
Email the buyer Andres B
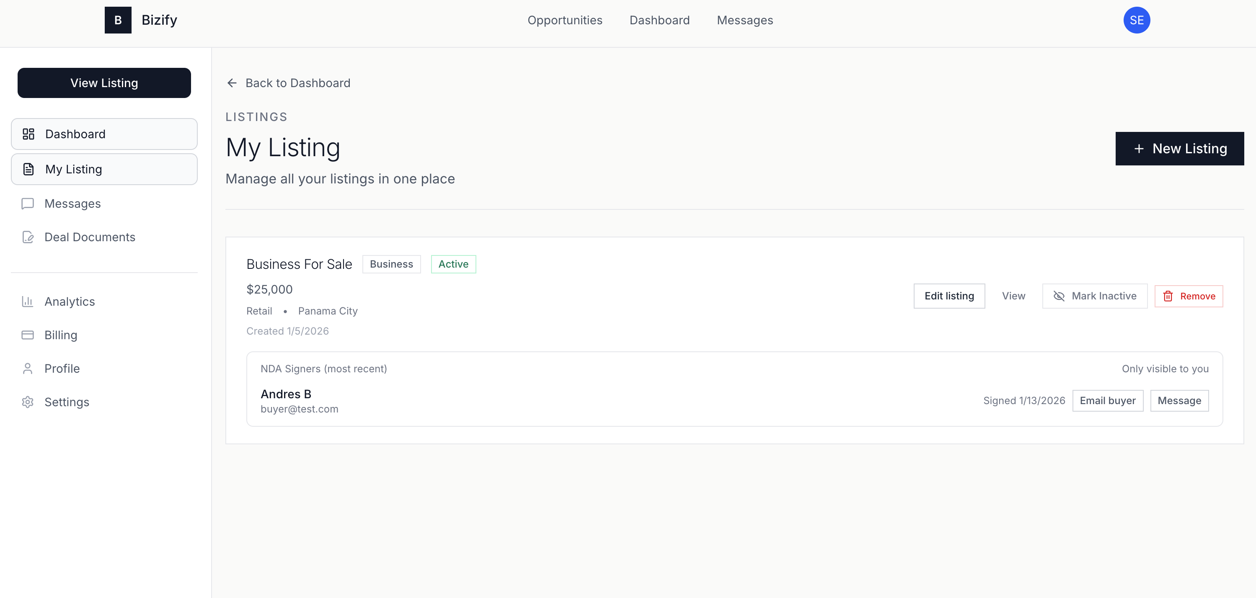pyautogui.click(x=1108, y=400)
